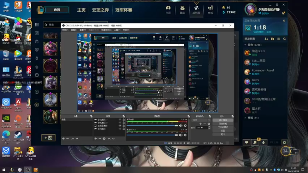This screenshot has width=308, height=173.
Task: Click the League of Legends icon in Windows taskbar
Action: [12, 170]
